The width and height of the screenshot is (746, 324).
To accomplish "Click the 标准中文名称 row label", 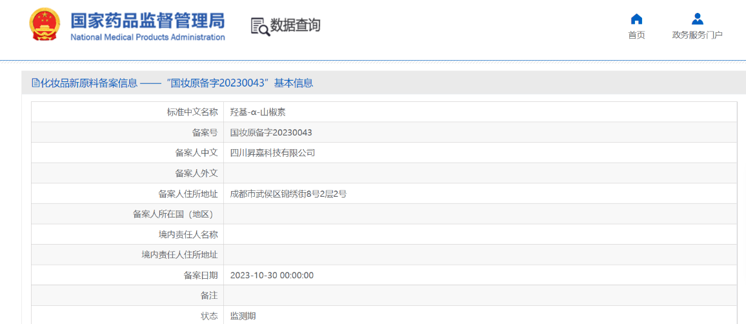I will (x=192, y=112).
